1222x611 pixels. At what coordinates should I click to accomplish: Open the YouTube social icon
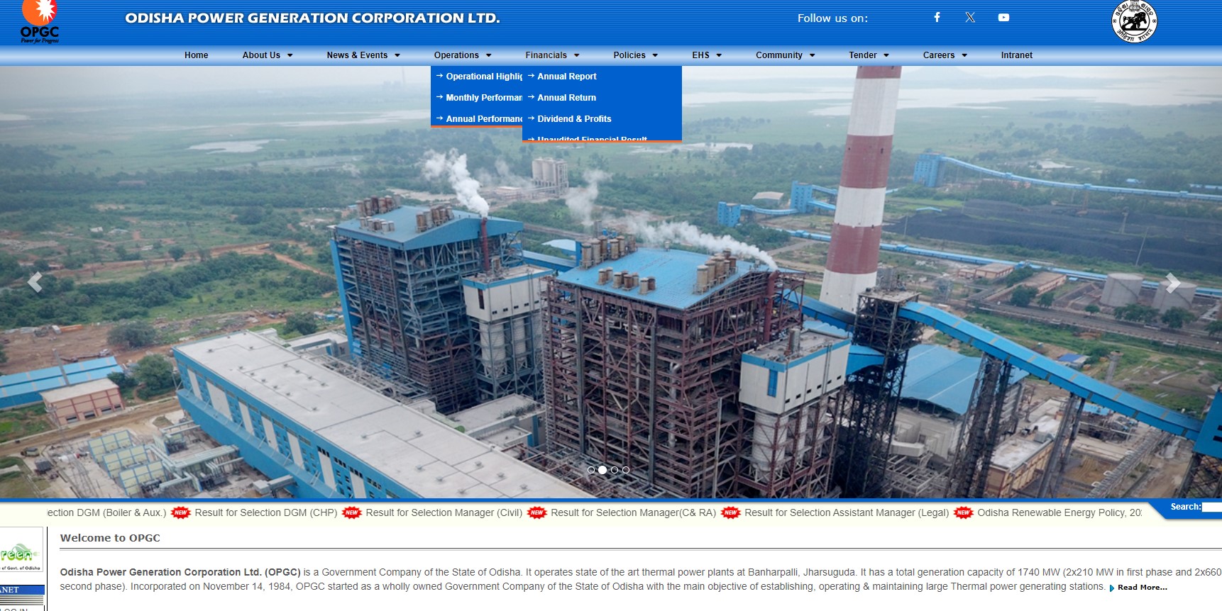pyautogui.click(x=1003, y=17)
